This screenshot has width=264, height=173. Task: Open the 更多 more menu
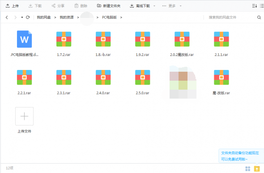(169, 6)
